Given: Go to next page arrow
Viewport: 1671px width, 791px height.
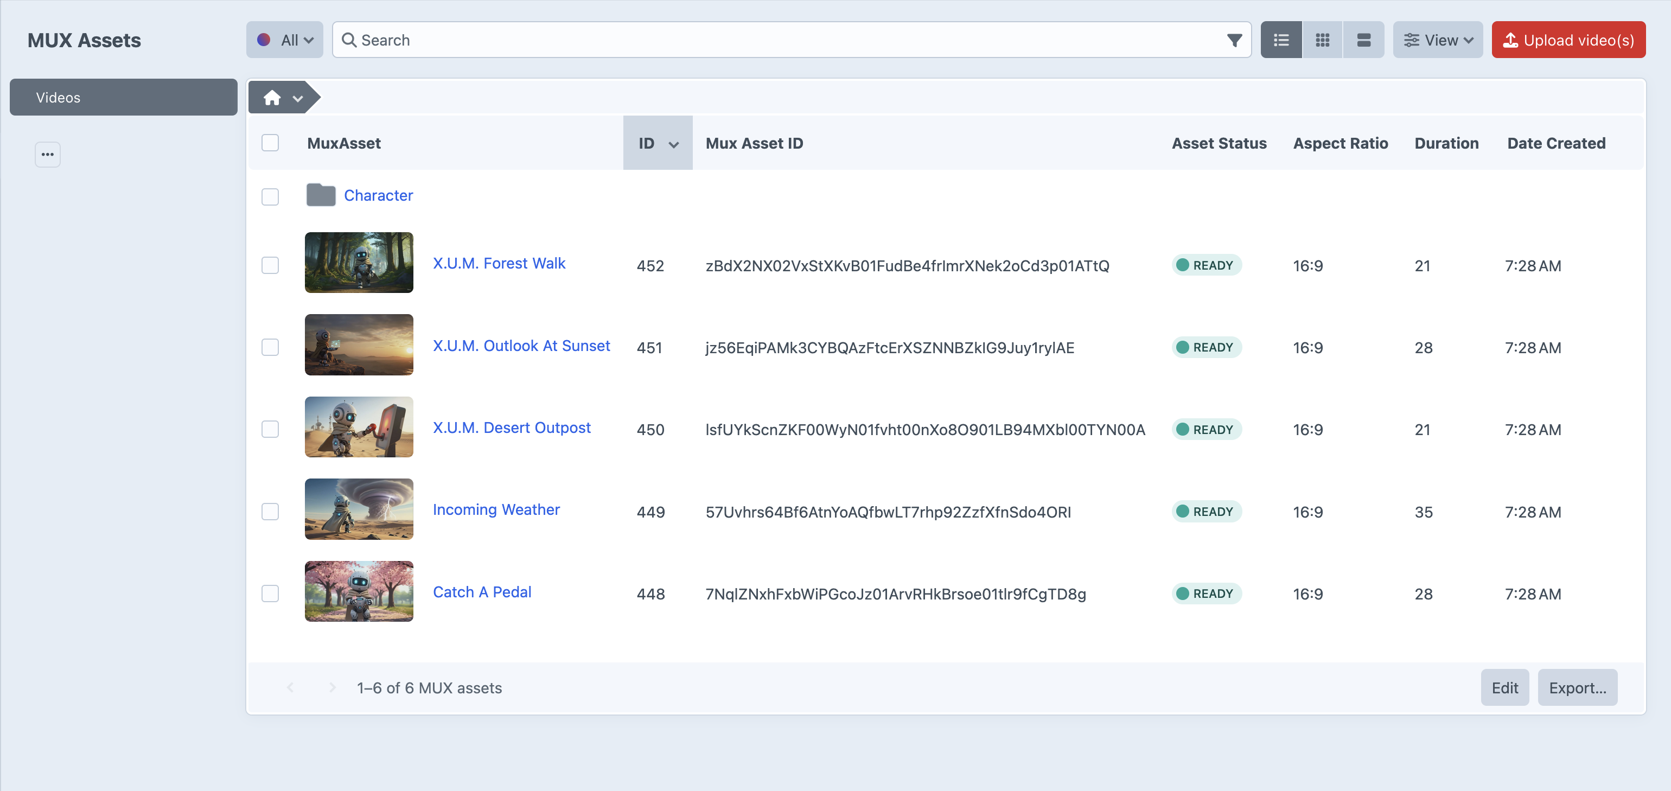Looking at the screenshot, I should click(332, 687).
